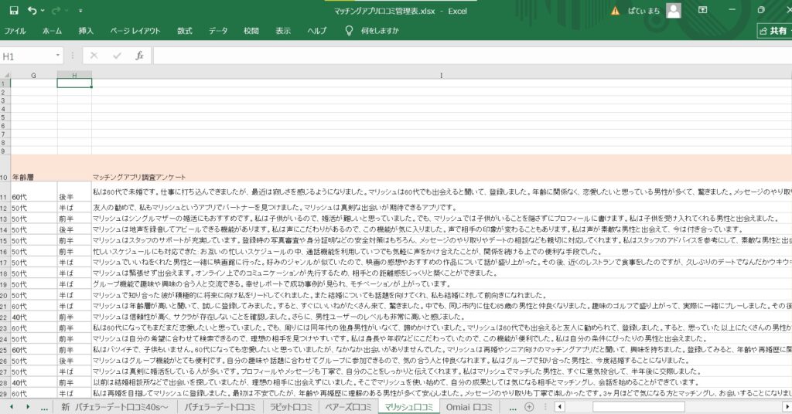
Task: Click the 後半 cell in row 11
Action: tap(74, 192)
